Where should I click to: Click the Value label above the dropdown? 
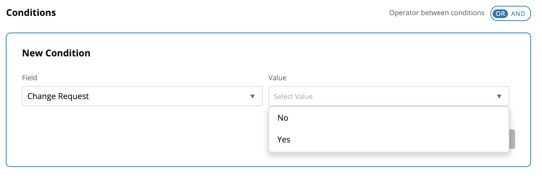tap(277, 78)
